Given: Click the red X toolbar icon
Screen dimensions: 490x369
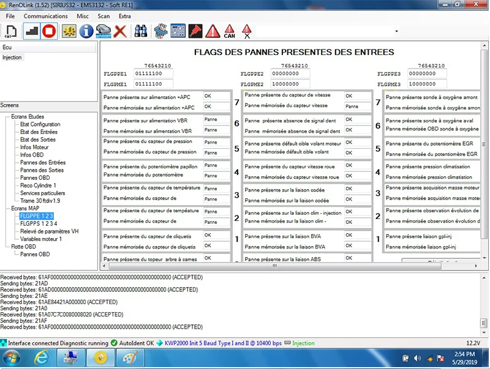Looking at the screenshot, I should pos(120,31).
